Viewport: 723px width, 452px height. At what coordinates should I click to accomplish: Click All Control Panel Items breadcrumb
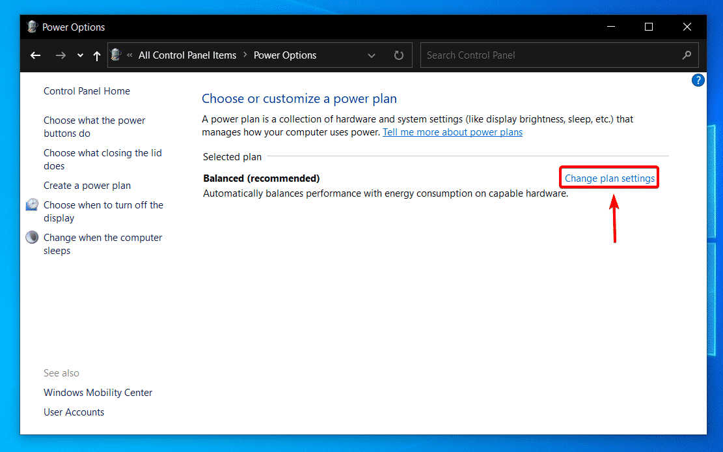pos(187,55)
